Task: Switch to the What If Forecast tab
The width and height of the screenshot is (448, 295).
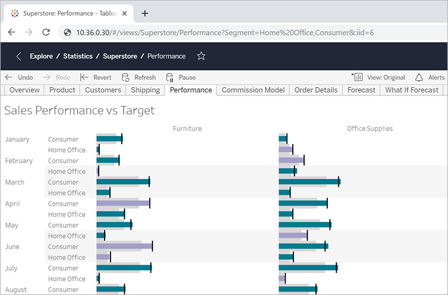Action: pyautogui.click(x=412, y=90)
